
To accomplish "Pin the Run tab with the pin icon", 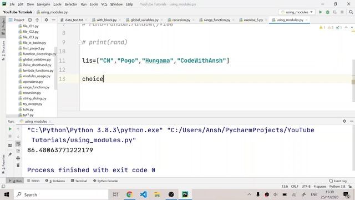I will pyautogui.click(x=10, y=154).
